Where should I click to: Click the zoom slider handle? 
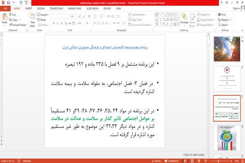tap(218, 161)
